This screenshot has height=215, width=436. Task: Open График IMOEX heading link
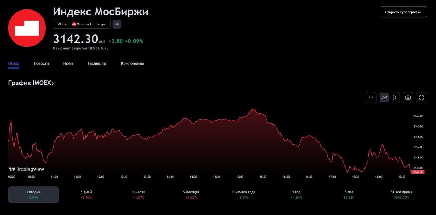tap(31, 83)
